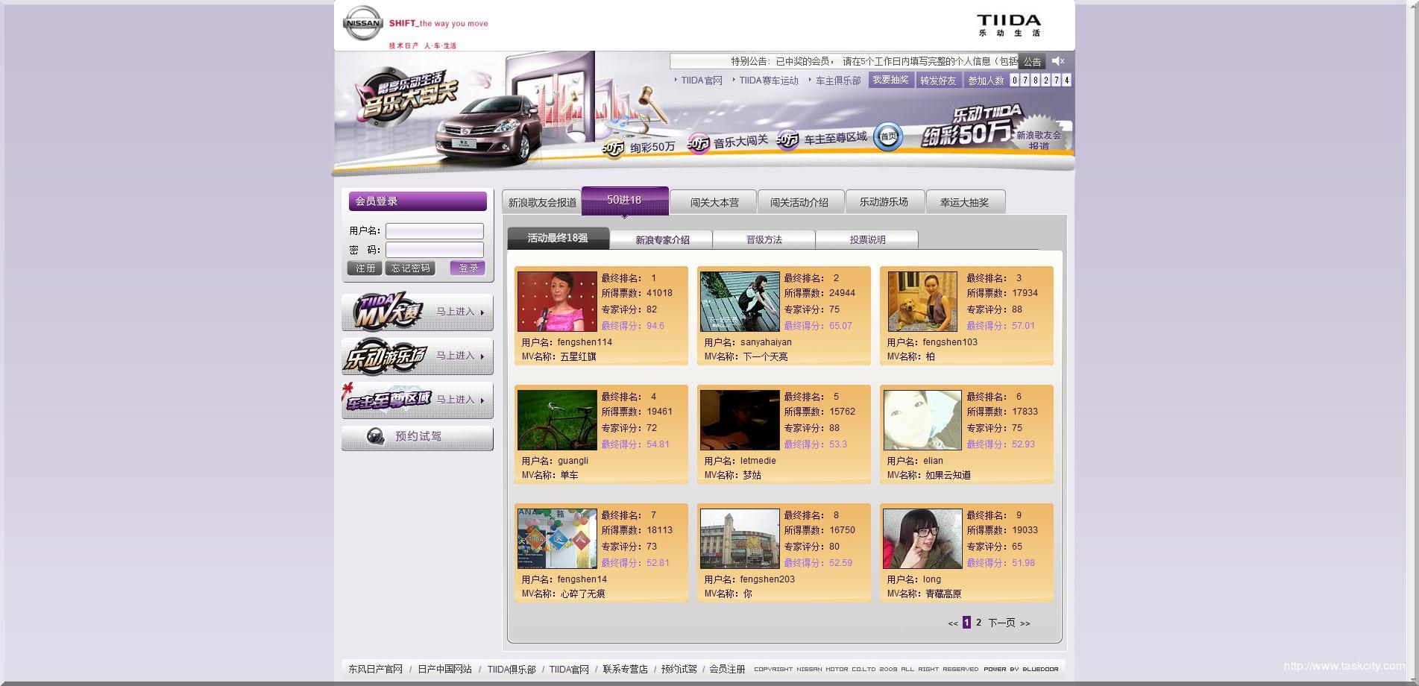Image resolution: width=1419 pixels, height=686 pixels.
Task: Open the 日产中国网站 footer link
Action: [x=444, y=670]
